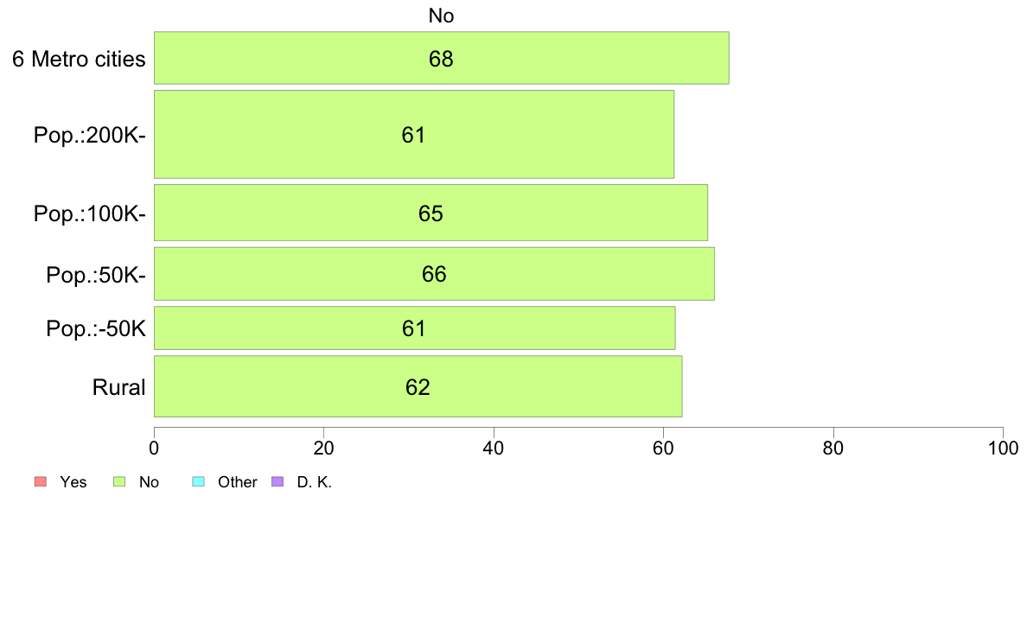1027x636 pixels.
Task: Select the 6 Metro cities bar
Action: pyautogui.click(x=442, y=58)
